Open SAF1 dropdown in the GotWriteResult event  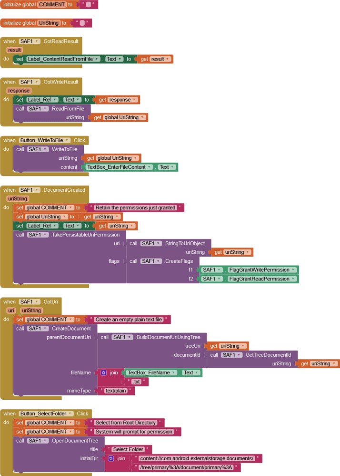[30, 82]
